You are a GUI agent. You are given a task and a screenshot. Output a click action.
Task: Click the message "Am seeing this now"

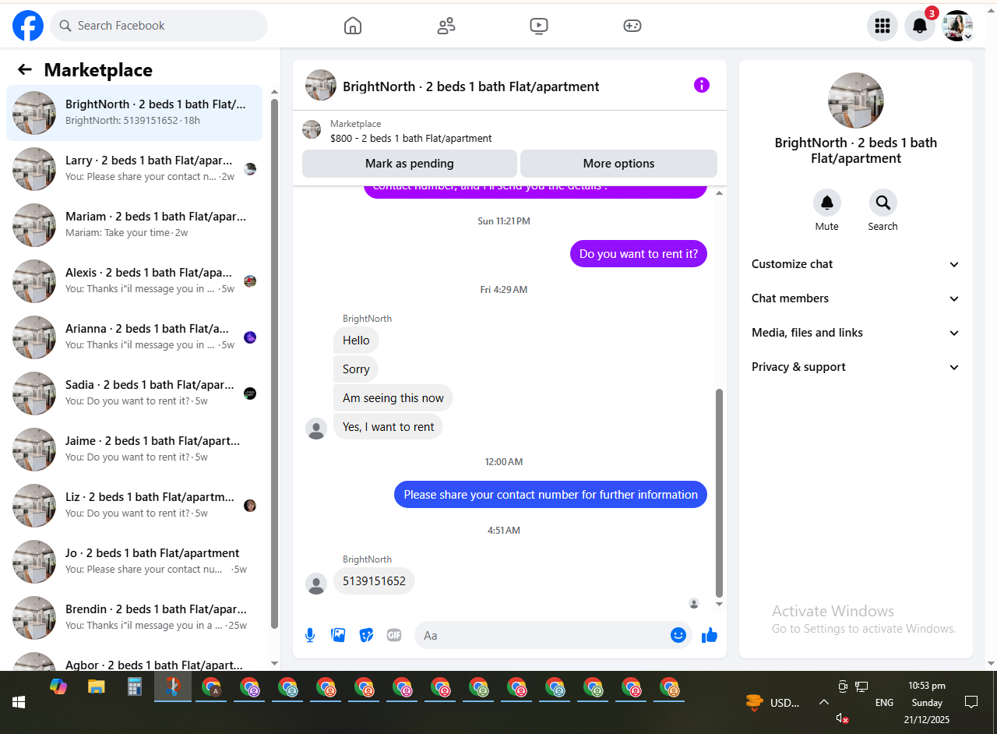393,398
